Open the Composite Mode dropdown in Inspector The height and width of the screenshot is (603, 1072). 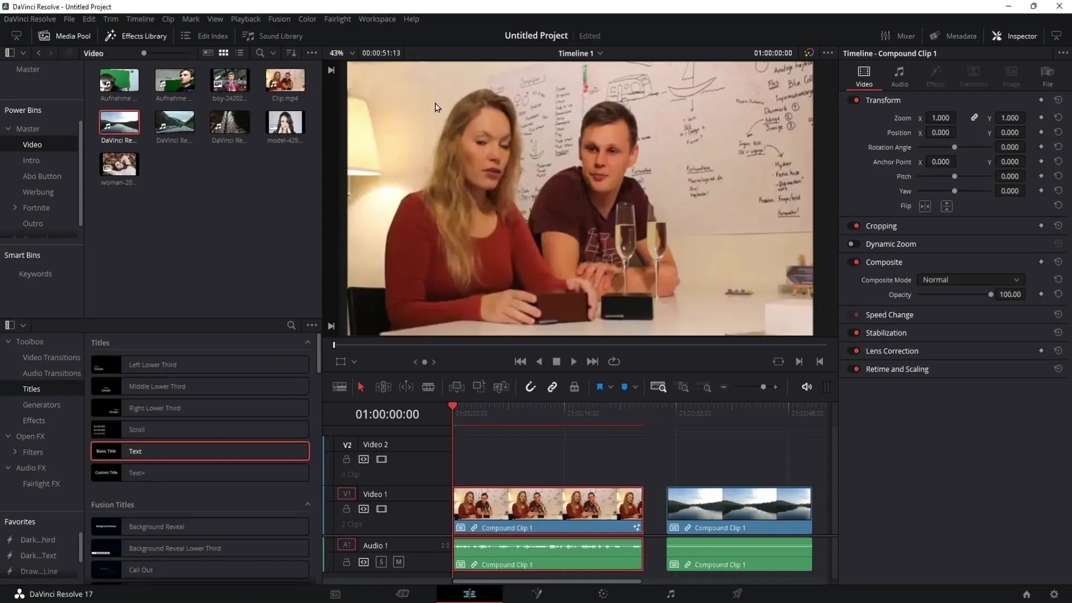[972, 280]
